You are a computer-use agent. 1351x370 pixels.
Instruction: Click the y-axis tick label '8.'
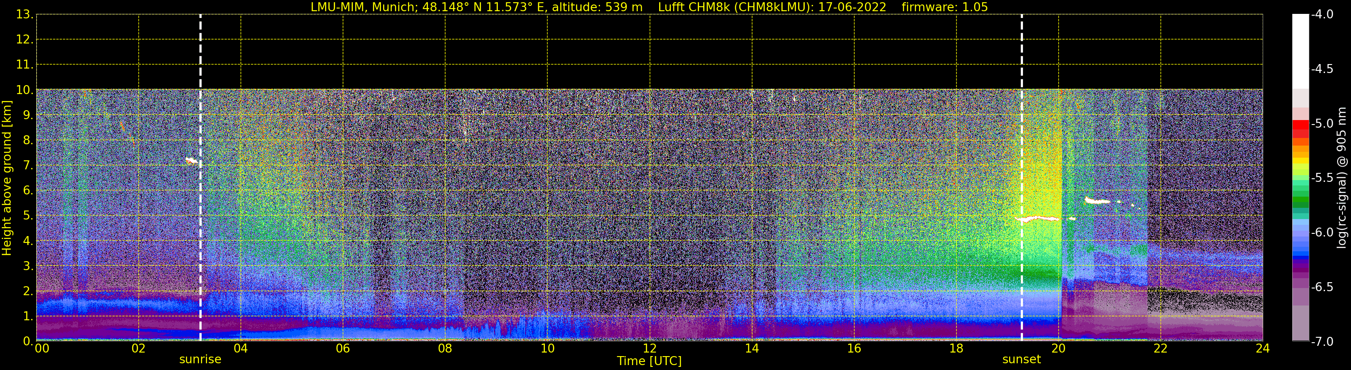pos(28,140)
